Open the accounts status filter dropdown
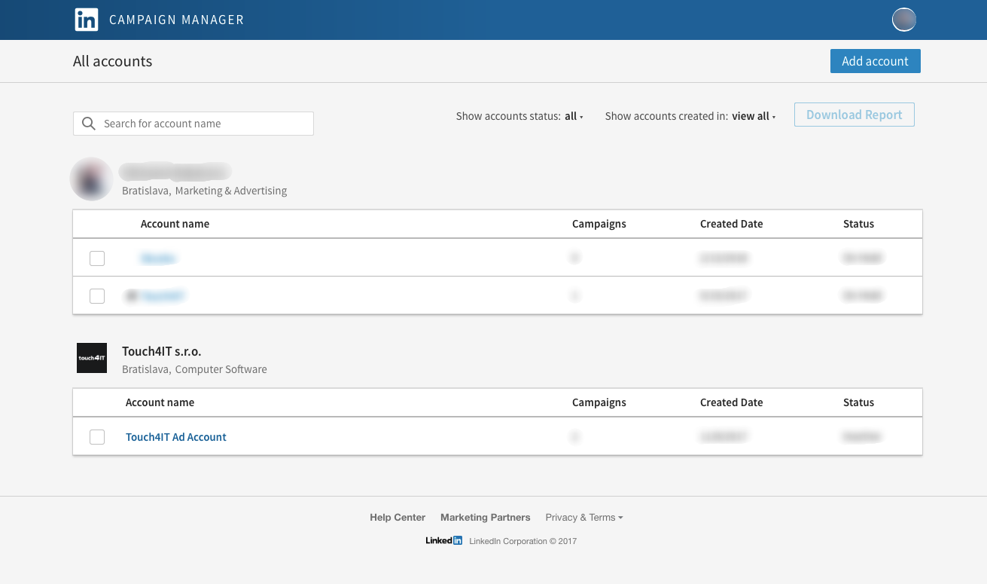The image size is (987, 584). click(x=572, y=116)
